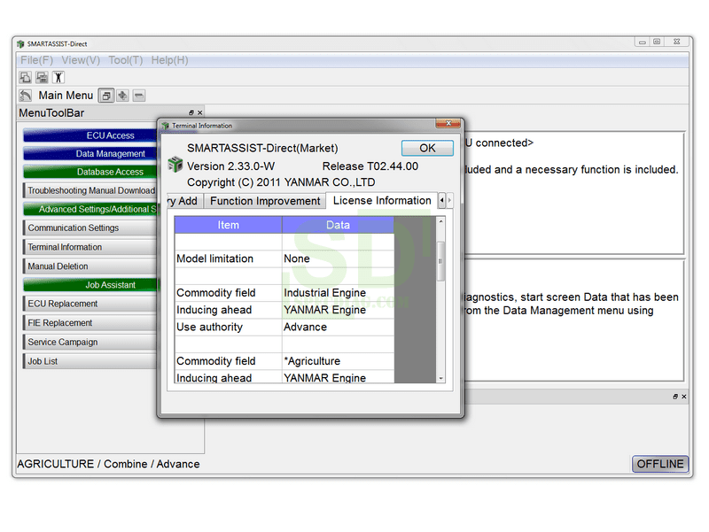Click the license table scrollbar thumb
Image resolution: width=709 pixels, height=532 pixels.
pyautogui.click(x=440, y=261)
